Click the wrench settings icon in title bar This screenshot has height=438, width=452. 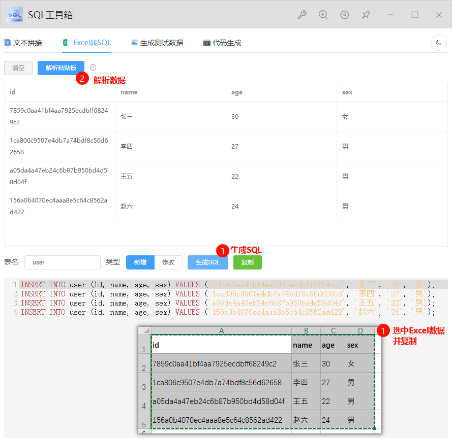302,15
